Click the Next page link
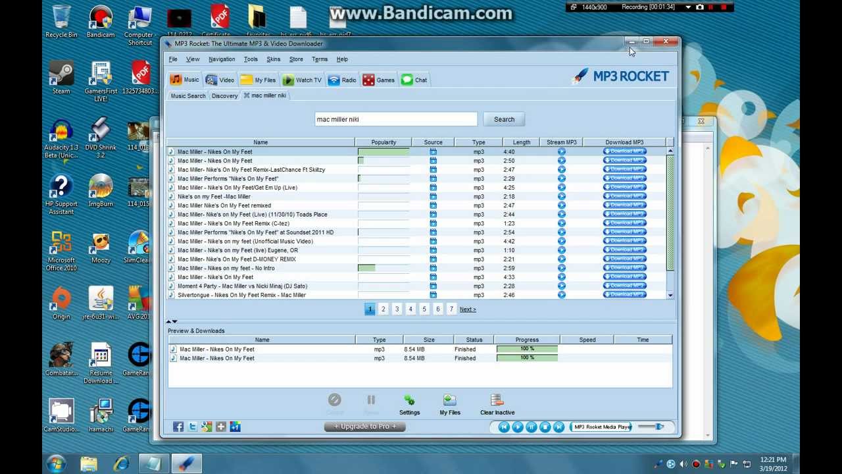 [468, 309]
